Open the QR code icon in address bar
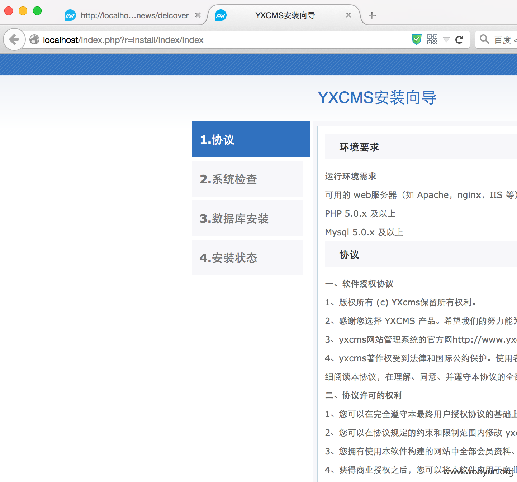The image size is (517, 482). [x=432, y=39]
